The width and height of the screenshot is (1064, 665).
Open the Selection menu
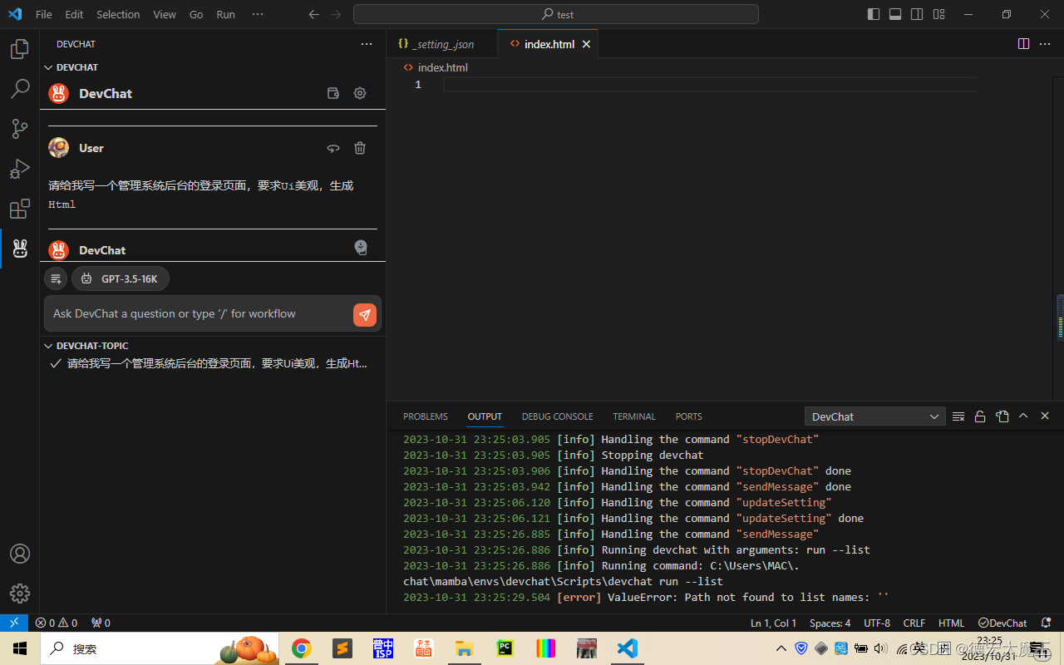pos(118,14)
